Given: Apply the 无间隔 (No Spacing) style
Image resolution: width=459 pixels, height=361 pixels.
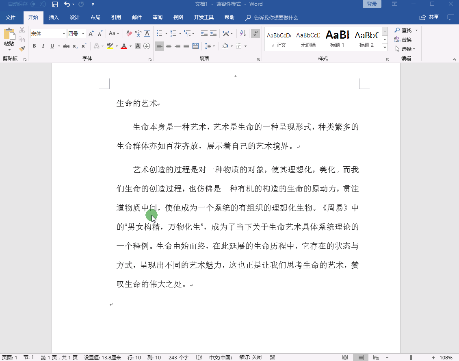Looking at the screenshot, I should coord(308,39).
